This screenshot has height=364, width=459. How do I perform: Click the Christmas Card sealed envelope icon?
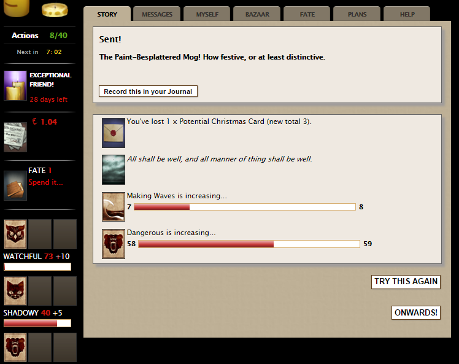(114, 133)
